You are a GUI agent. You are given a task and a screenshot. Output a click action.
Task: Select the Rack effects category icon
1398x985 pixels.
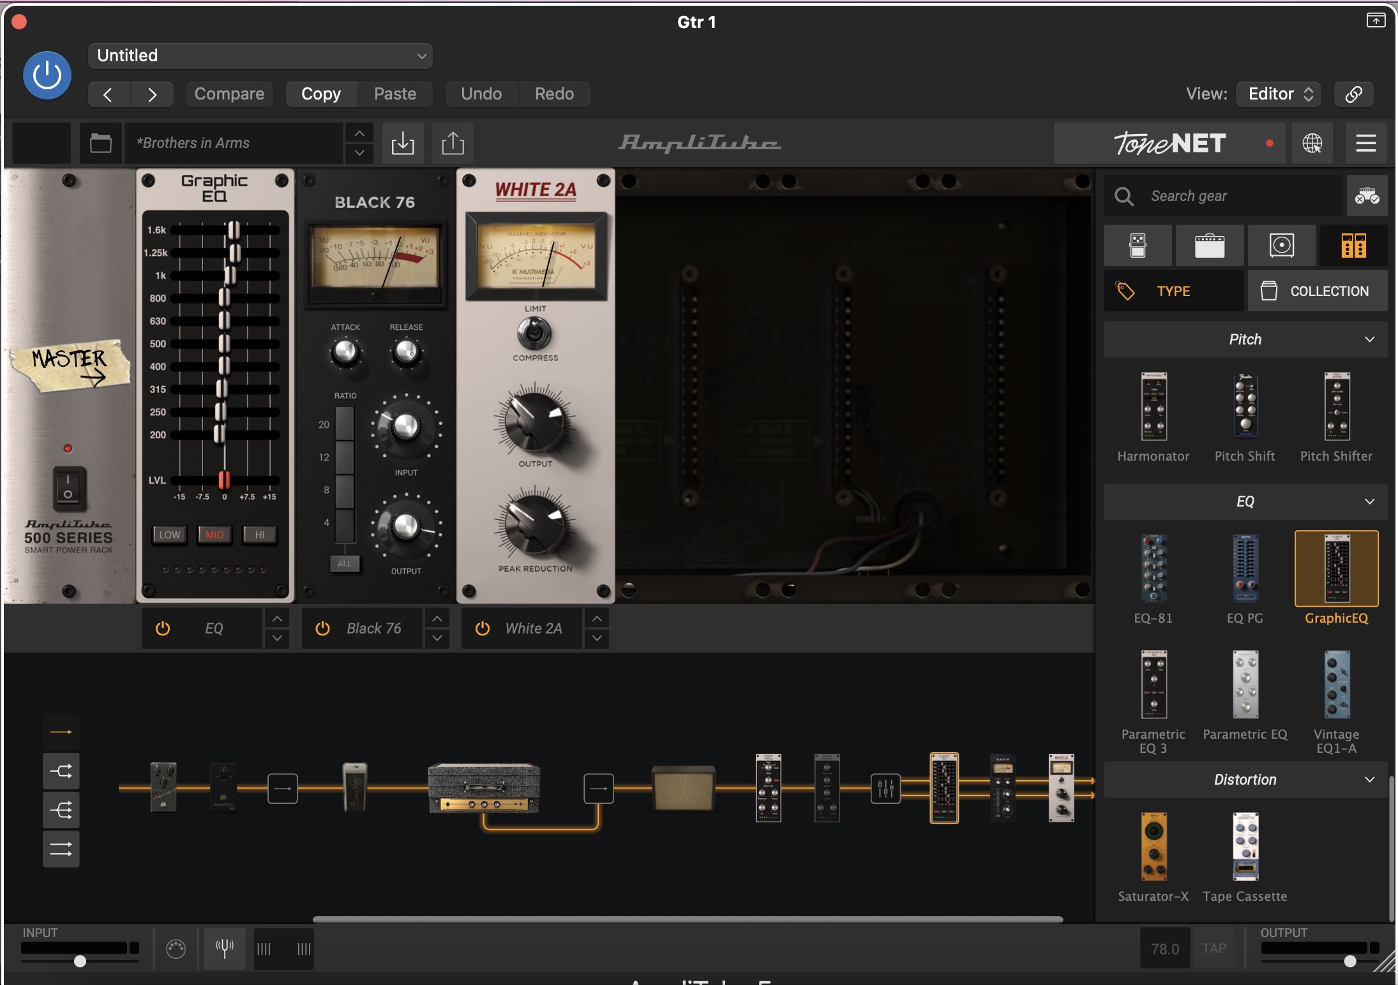[x=1353, y=245]
